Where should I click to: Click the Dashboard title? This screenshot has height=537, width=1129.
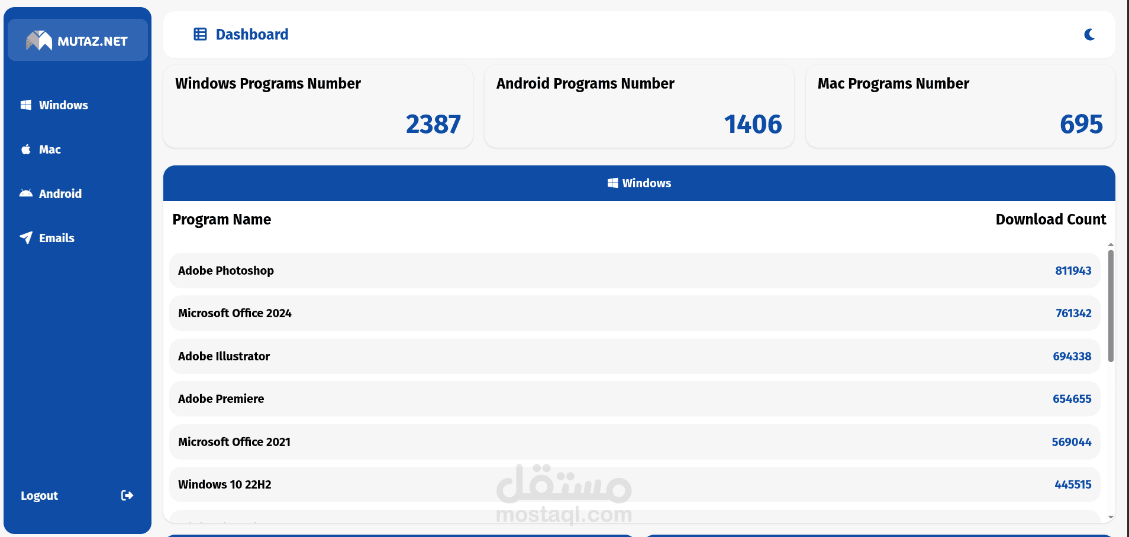coord(252,34)
